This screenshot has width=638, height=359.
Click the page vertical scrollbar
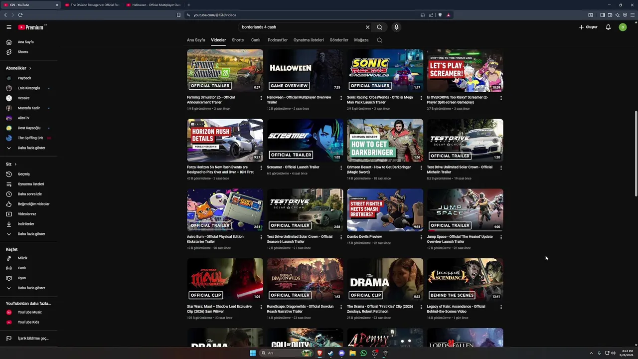pyautogui.click(x=636, y=154)
